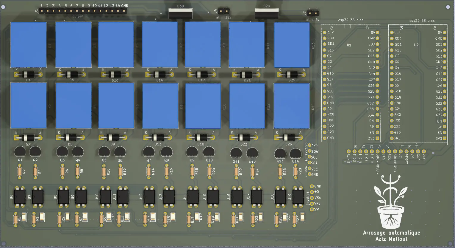Click transistor Q14
The width and height of the screenshot is (455, 248).
pos(295,154)
